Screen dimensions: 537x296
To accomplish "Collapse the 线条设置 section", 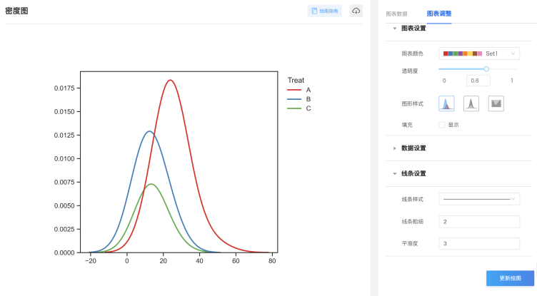I will click(395, 173).
